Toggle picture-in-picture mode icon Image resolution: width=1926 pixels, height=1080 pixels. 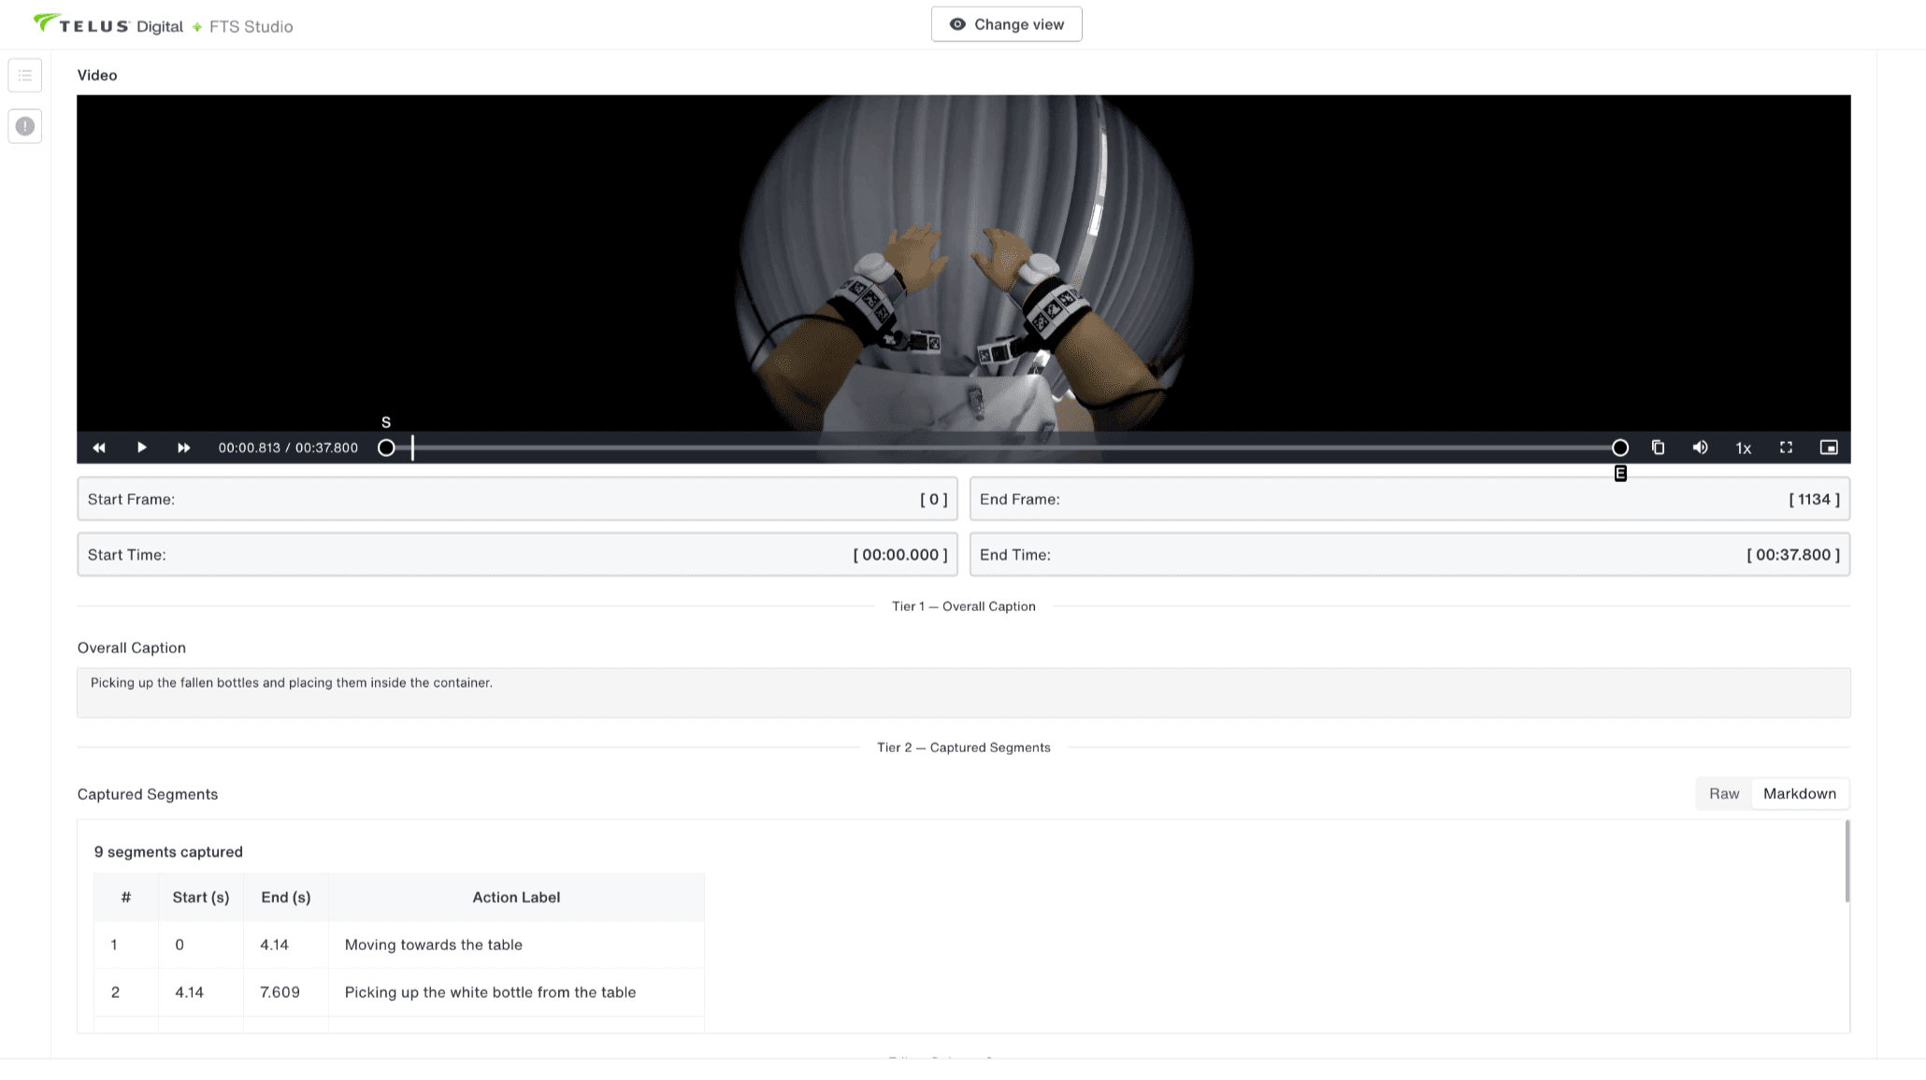[x=1829, y=448]
